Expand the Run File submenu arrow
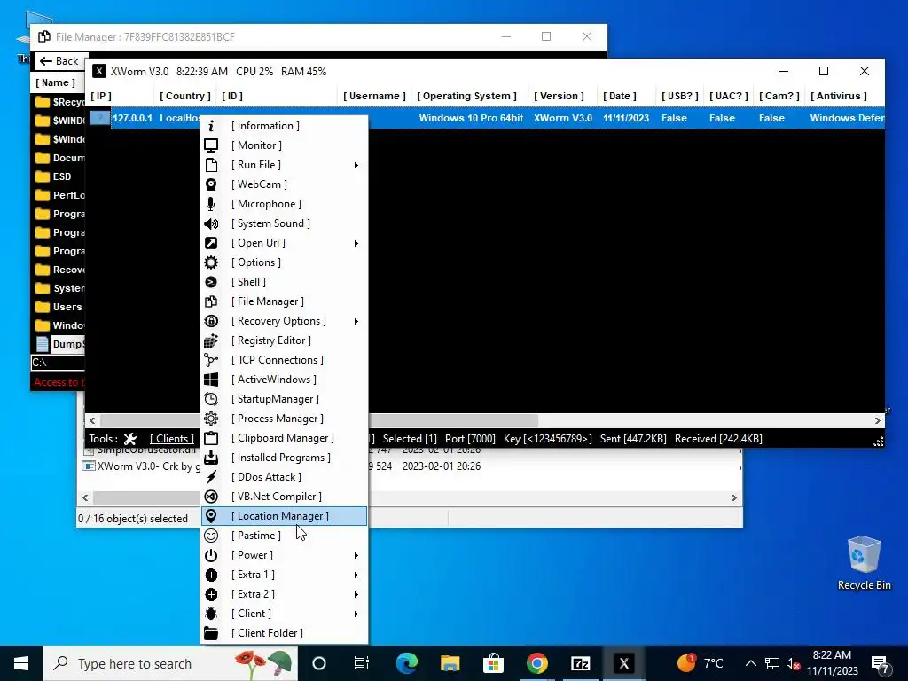This screenshot has height=681, width=908. (356, 165)
